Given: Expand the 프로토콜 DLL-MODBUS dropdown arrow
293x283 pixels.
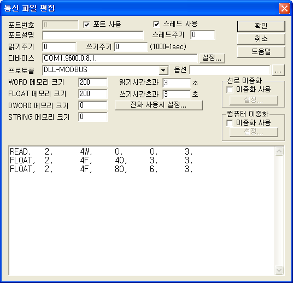Looking at the screenshot, I should [163, 70].
